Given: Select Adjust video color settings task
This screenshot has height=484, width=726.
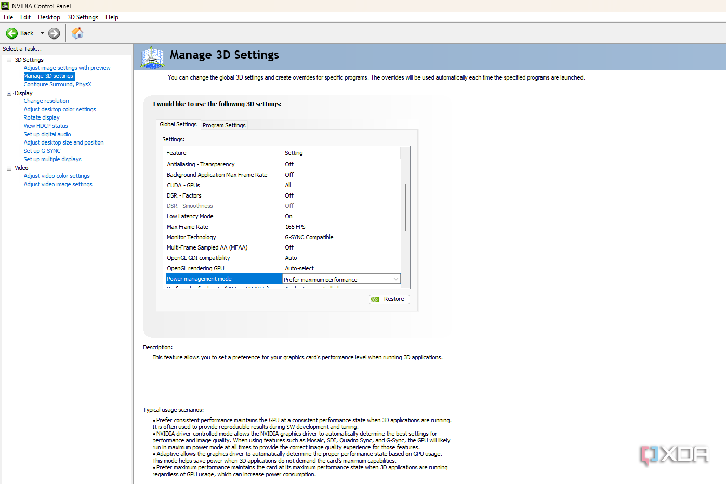Looking at the screenshot, I should pyautogui.click(x=56, y=175).
